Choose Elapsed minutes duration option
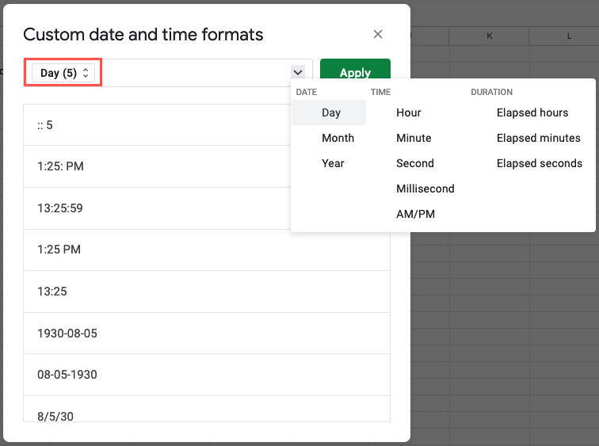Screen dimensions: 599x446 [538, 138]
